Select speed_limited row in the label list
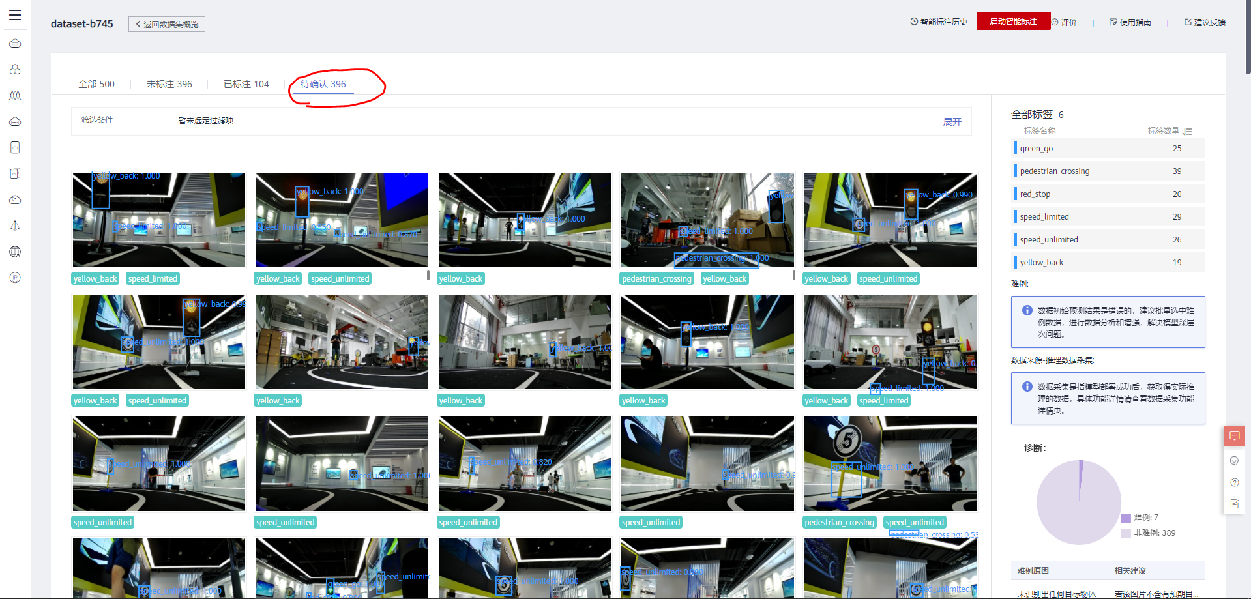This screenshot has width=1251, height=599. pos(1109,216)
